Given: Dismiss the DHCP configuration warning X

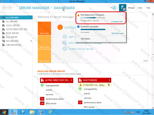Looking at the screenshot, I should click(x=109, y=85).
